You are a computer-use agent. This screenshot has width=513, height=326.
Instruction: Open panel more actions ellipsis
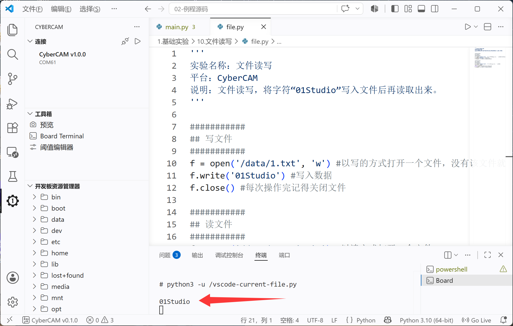(468, 255)
